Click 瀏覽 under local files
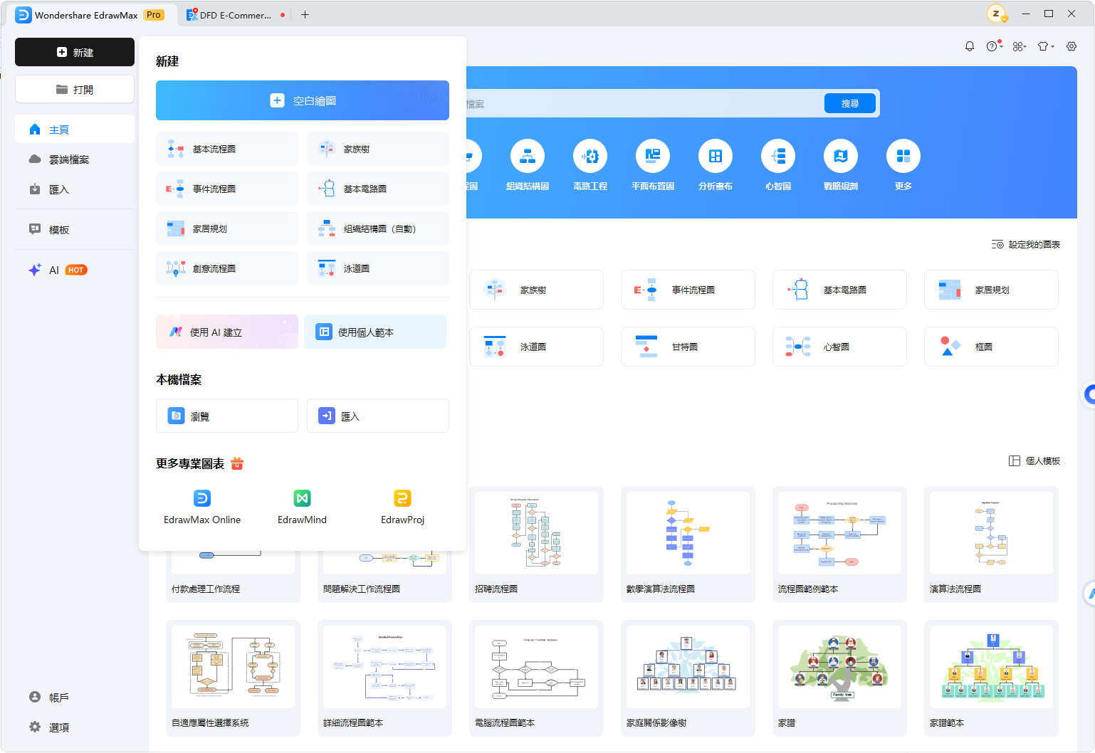This screenshot has height=753, width=1095. pos(227,416)
